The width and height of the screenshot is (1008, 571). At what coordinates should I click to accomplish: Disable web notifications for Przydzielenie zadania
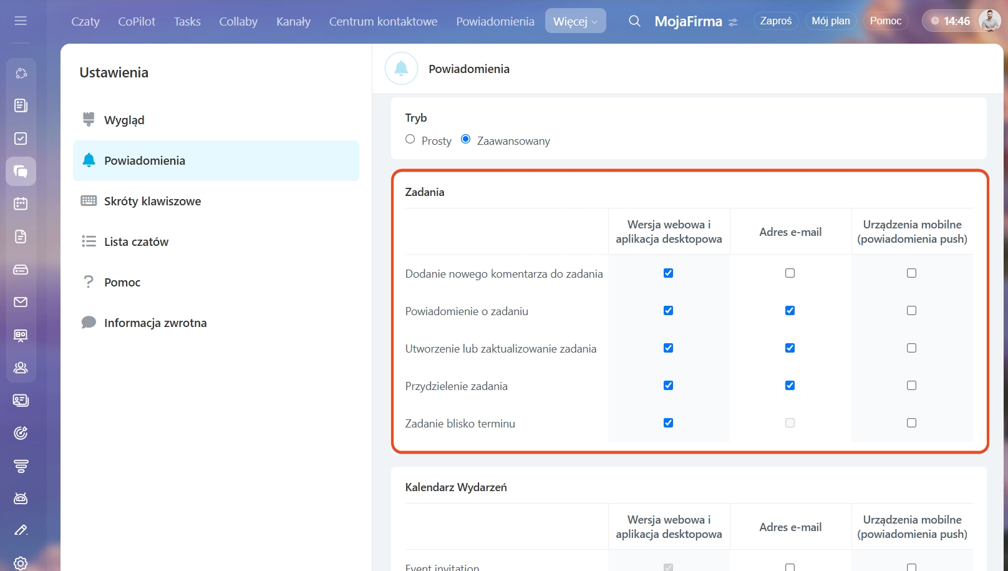click(668, 386)
